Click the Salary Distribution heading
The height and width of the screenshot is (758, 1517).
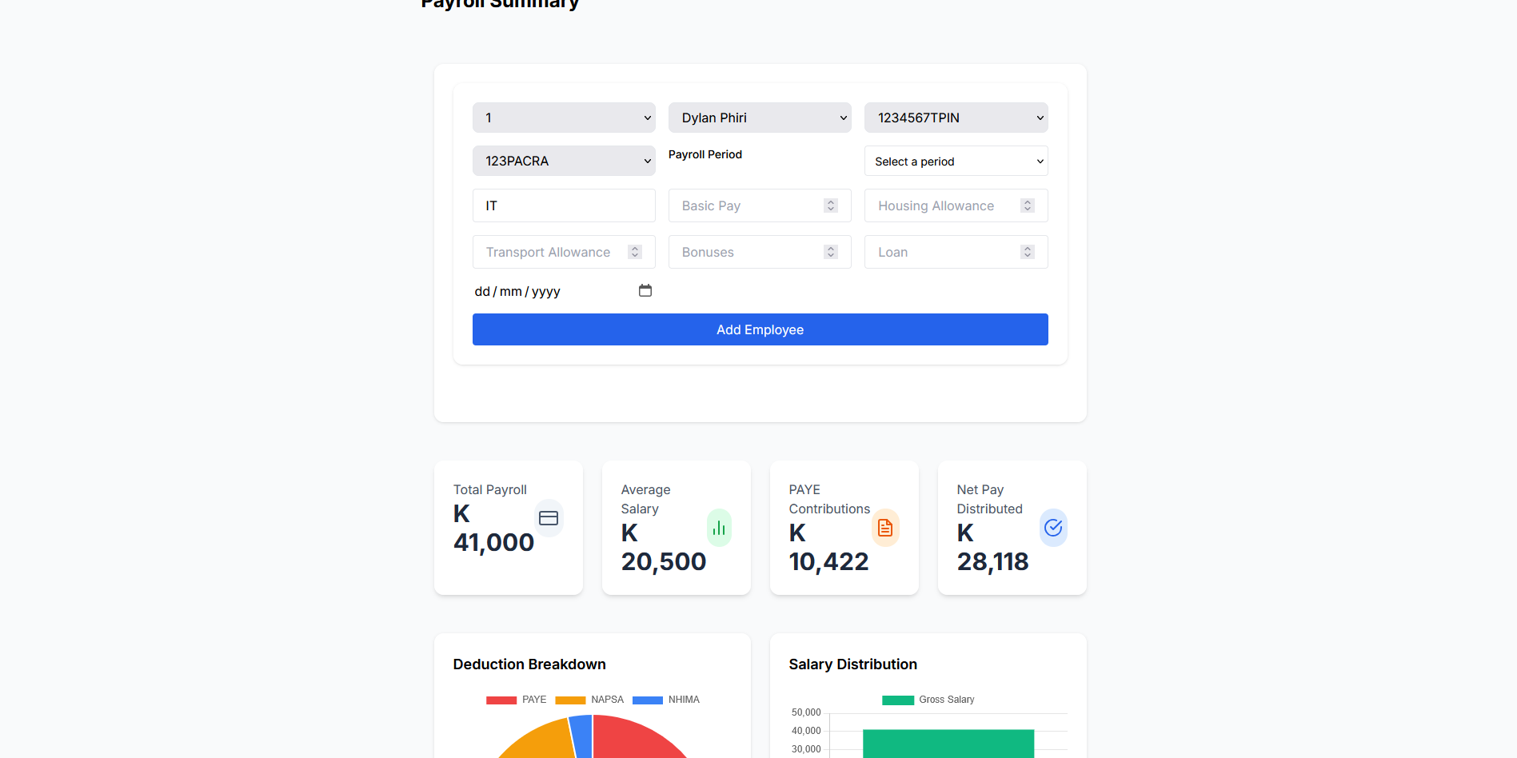(x=853, y=664)
